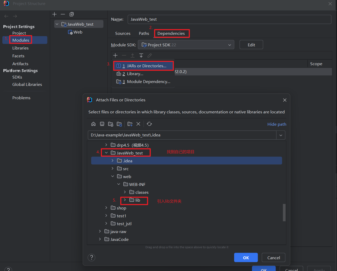Click the copy module icon above the module tree

click(x=71, y=14)
